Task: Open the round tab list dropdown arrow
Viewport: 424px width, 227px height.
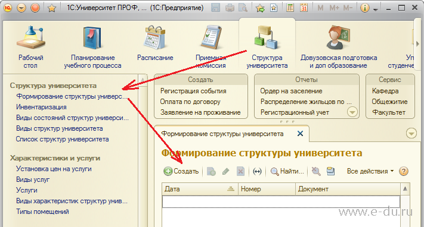Action: click(x=411, y=134)
